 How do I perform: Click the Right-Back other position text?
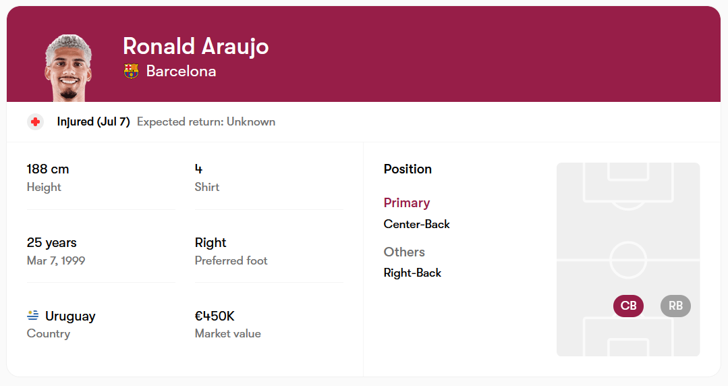[412, 273]
